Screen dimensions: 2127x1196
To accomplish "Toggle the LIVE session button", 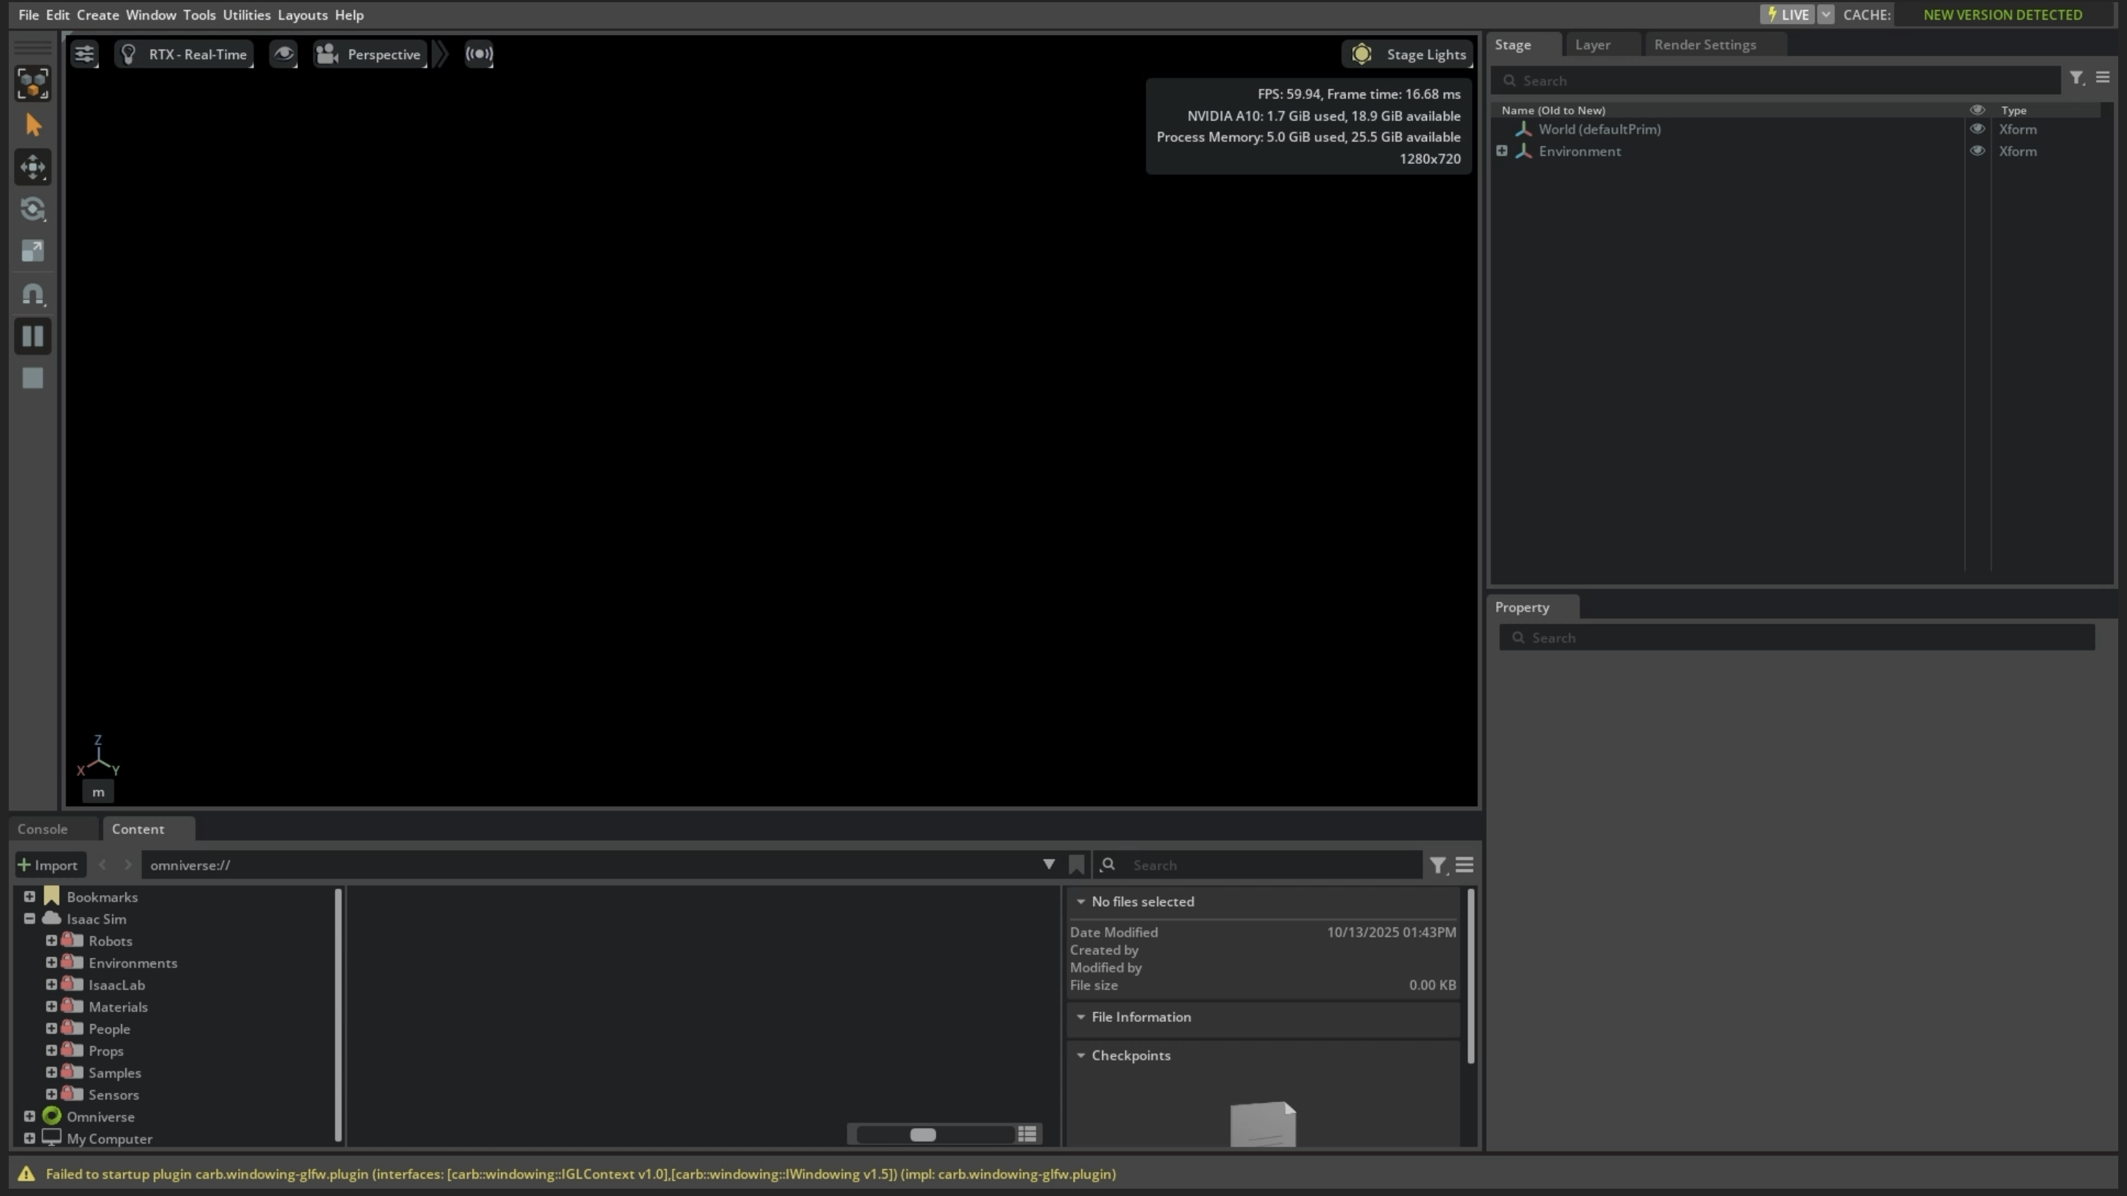I will (x=1788, y=15).
